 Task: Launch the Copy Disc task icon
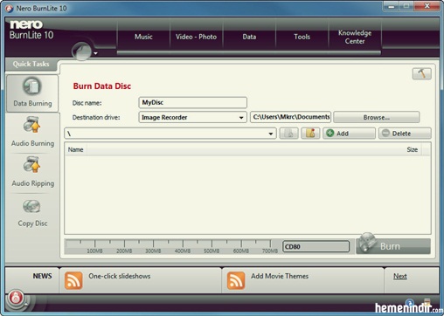[31, 206]
